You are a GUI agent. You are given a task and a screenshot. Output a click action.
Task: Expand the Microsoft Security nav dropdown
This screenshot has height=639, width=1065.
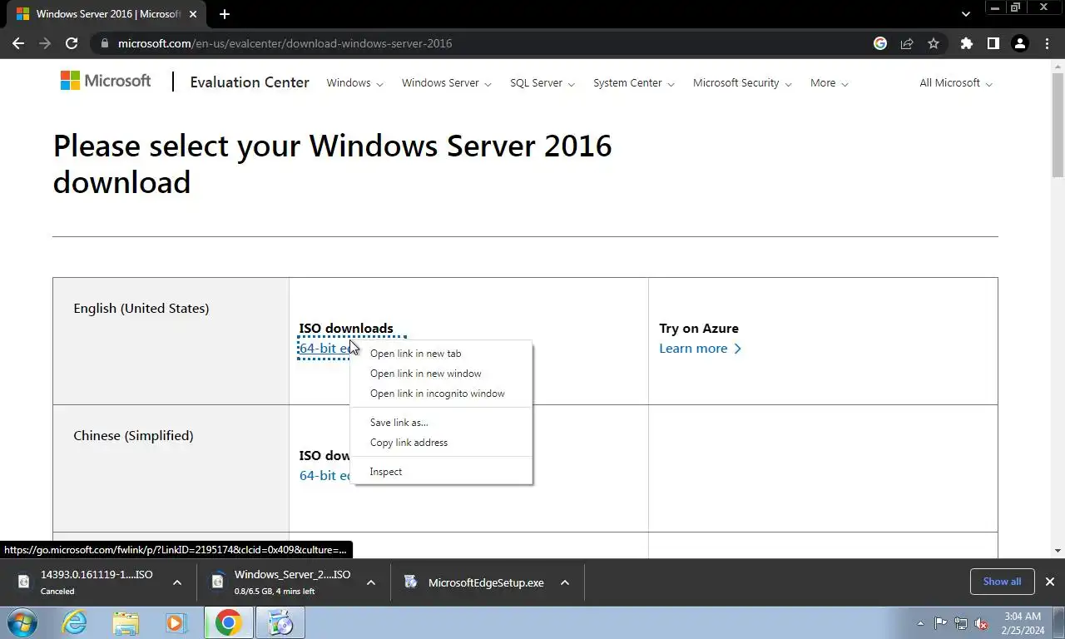click(x=742, y=83)
